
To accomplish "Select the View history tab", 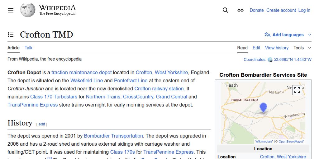I will (277, 48).
